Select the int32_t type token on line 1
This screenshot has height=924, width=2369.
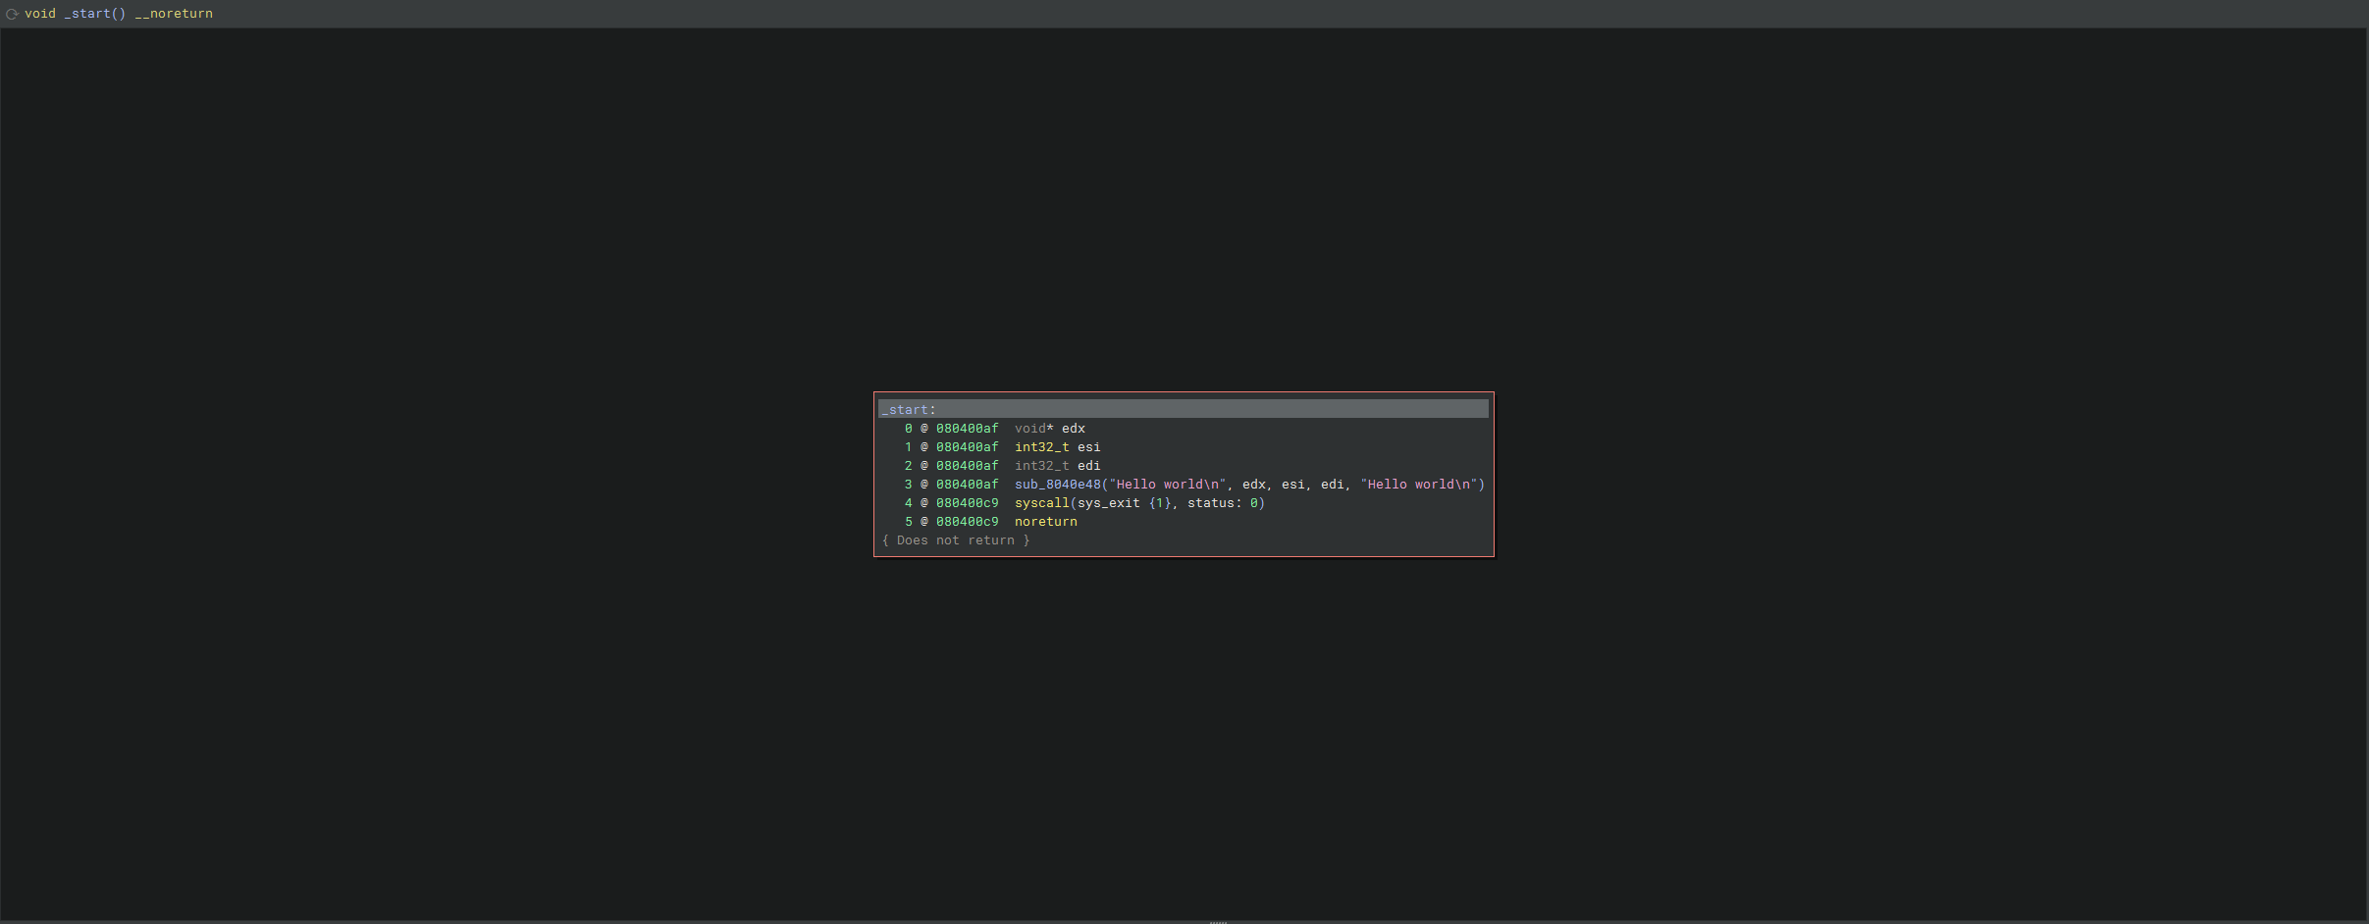click(x=1040, y=447)
